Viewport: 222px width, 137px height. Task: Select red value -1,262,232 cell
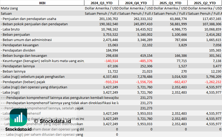coord(213,82)
